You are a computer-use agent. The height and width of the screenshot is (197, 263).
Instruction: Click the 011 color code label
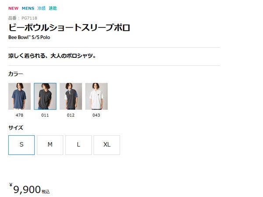45,115
